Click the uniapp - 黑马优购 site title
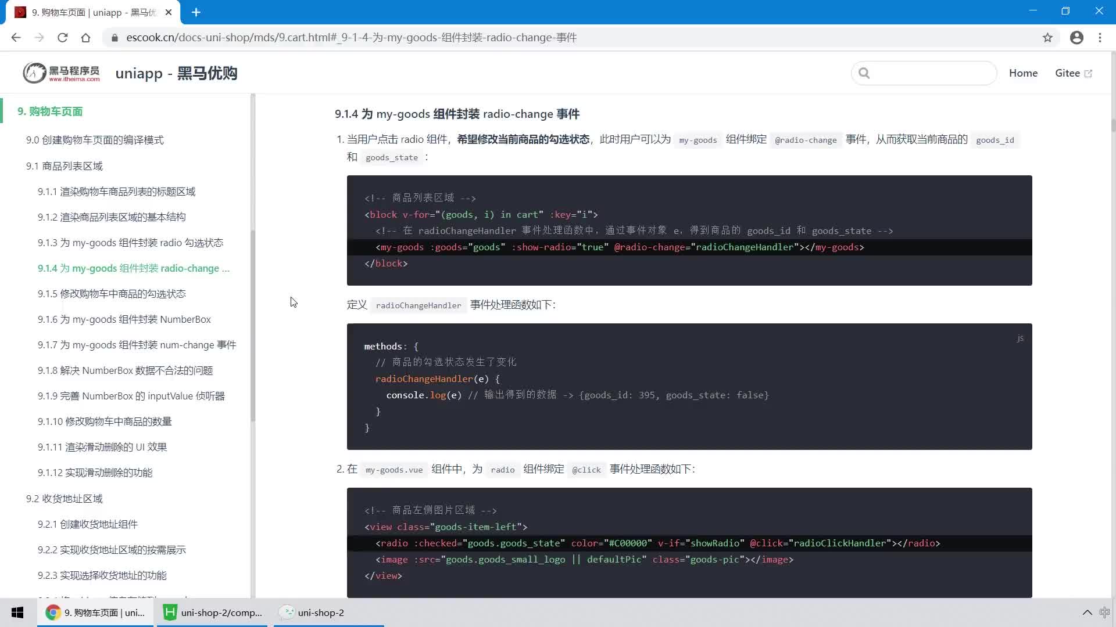1116x627 pixels. [176, 74]
